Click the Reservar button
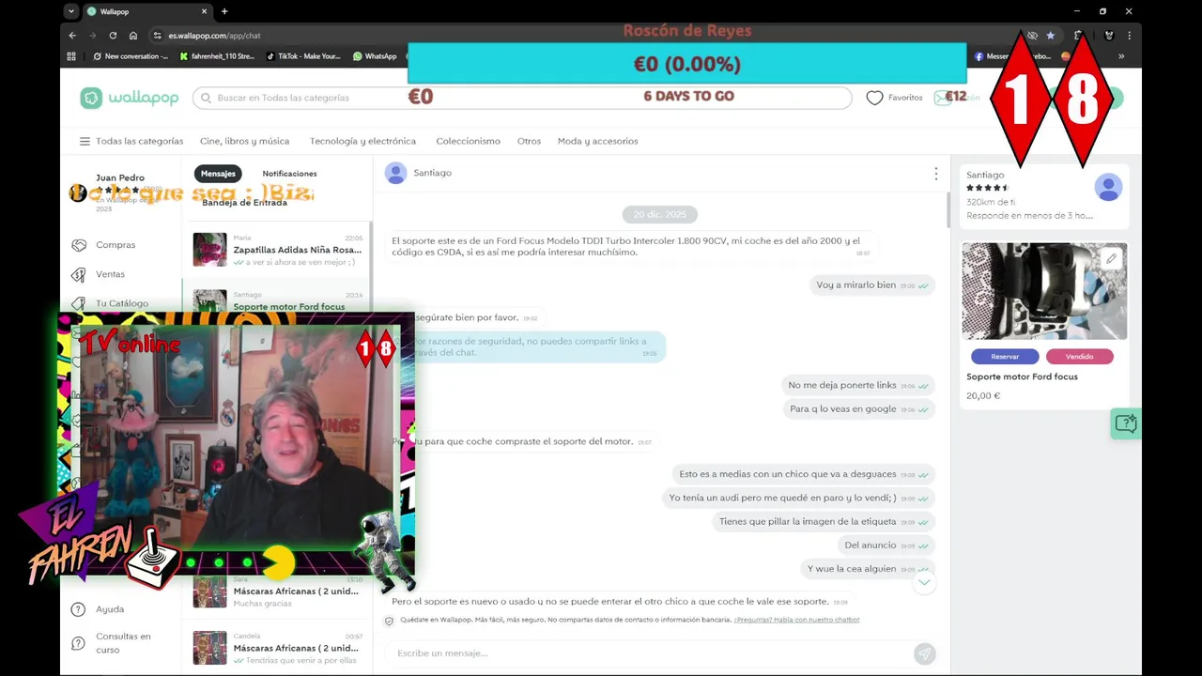 click(x=1005, y=357)
